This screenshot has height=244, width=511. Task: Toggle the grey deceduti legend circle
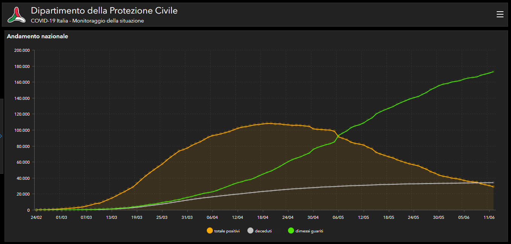click(x=250, y=231)
